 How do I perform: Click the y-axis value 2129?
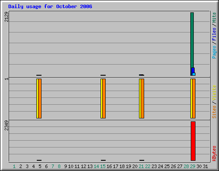6,17
